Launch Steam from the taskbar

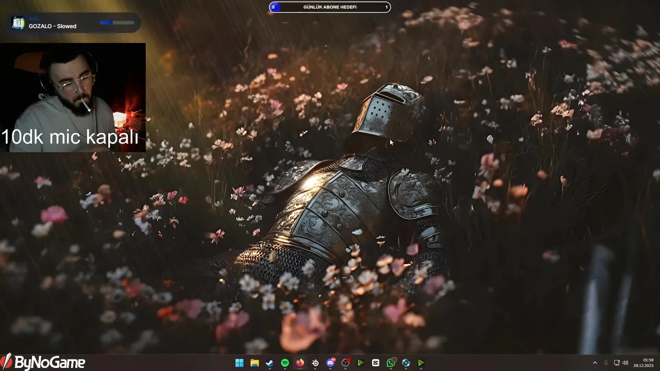pos(270,363)
